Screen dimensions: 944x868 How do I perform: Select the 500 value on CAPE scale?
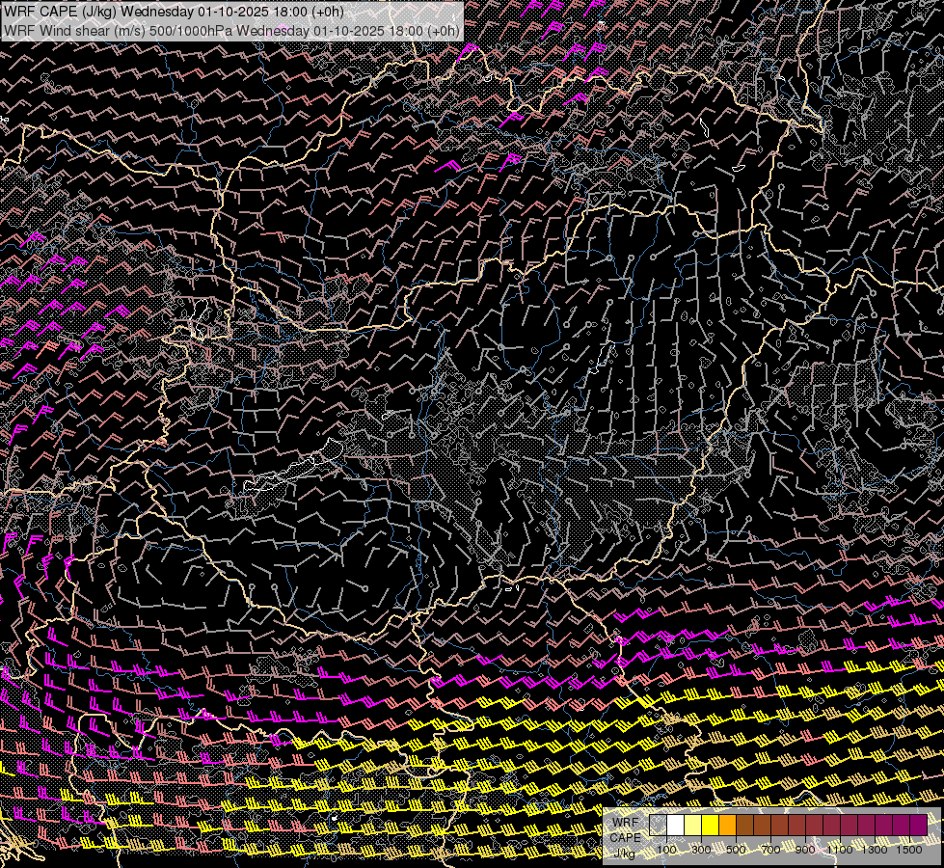coord(736,850)
